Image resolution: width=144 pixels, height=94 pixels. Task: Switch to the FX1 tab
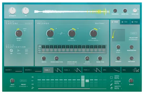pyautogui.click(x=125, y=22)
